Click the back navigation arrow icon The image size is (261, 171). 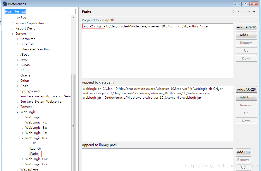click(234, 11)
